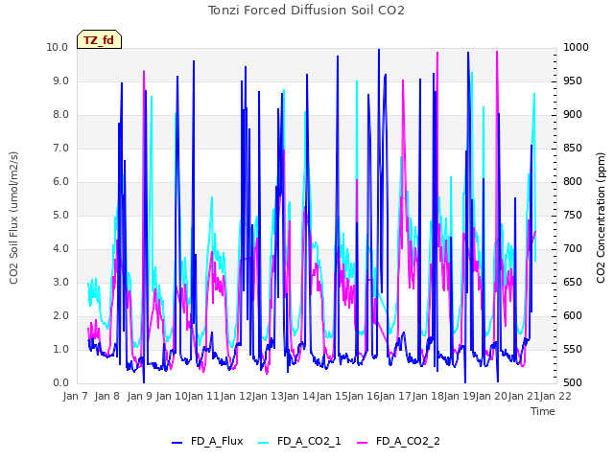Click the 'Jan 16' x-axis tick label
Viewport: 614px width, 460px height.
point(364,396)
